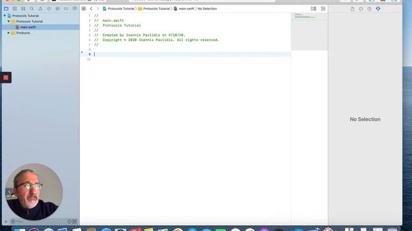Open the Find navigator magnifier icon
Image resolution: width=412 pixels, height=231 pixels.
point(32,8)
